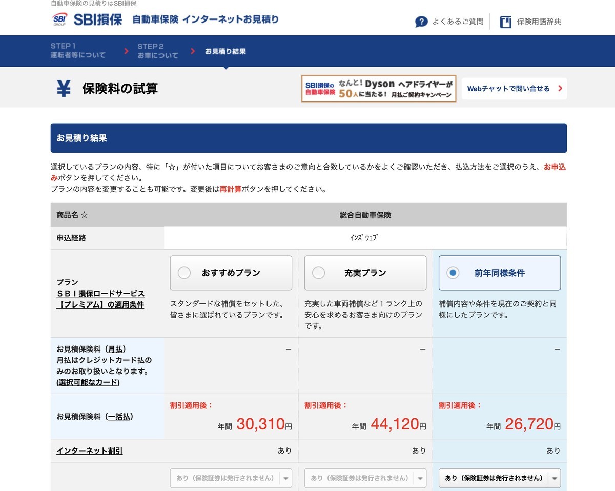
Task: Open 保険用語辞典 via the book icon
Action: tap(505, 22)
